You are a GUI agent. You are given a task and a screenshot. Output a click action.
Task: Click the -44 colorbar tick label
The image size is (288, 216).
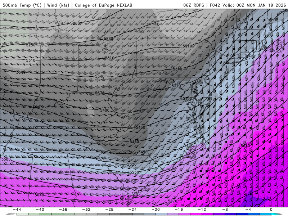click(x=17, y=210)
